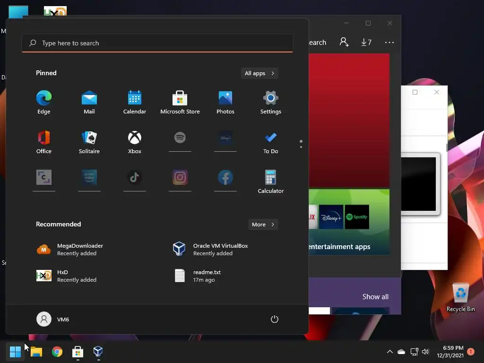Launch Chrome from the taskbar

[x=57, y=352]
